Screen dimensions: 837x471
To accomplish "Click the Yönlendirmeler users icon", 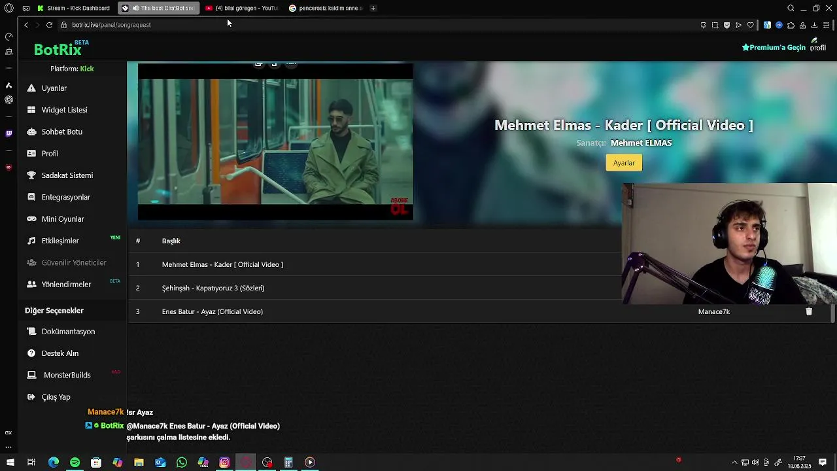I will coord(31,285).
